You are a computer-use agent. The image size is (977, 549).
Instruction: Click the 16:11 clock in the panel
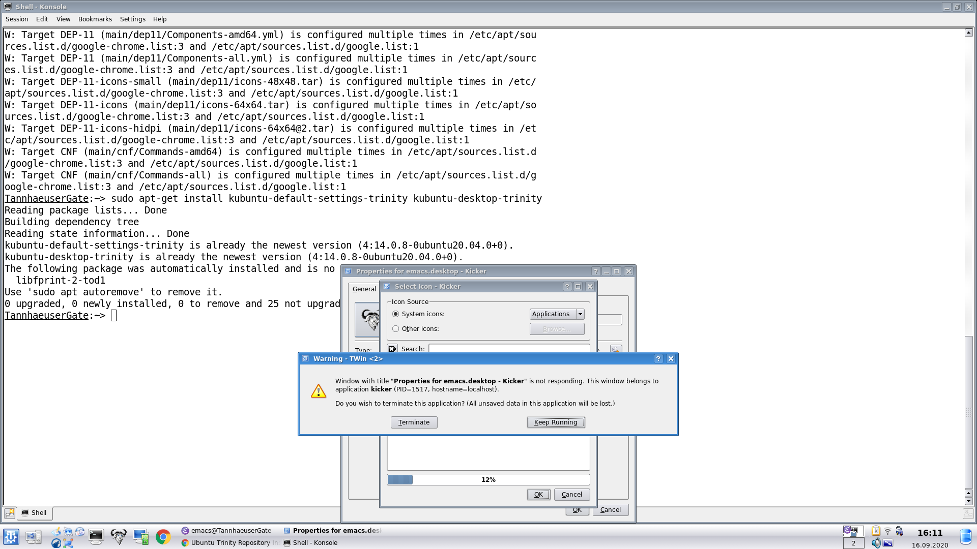930,533
